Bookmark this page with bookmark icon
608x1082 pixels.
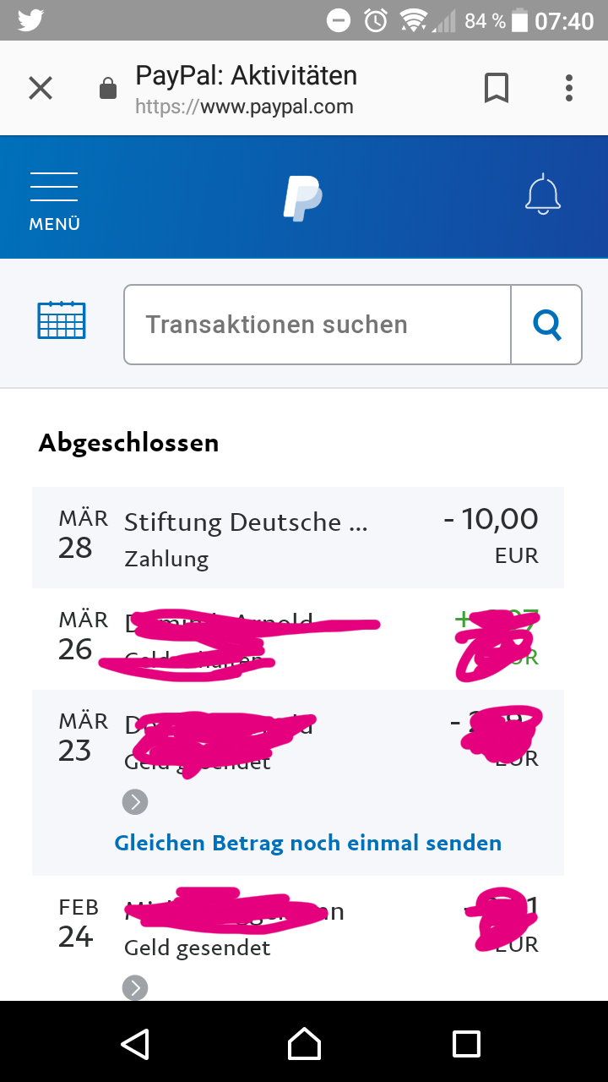tap(497, 88)
